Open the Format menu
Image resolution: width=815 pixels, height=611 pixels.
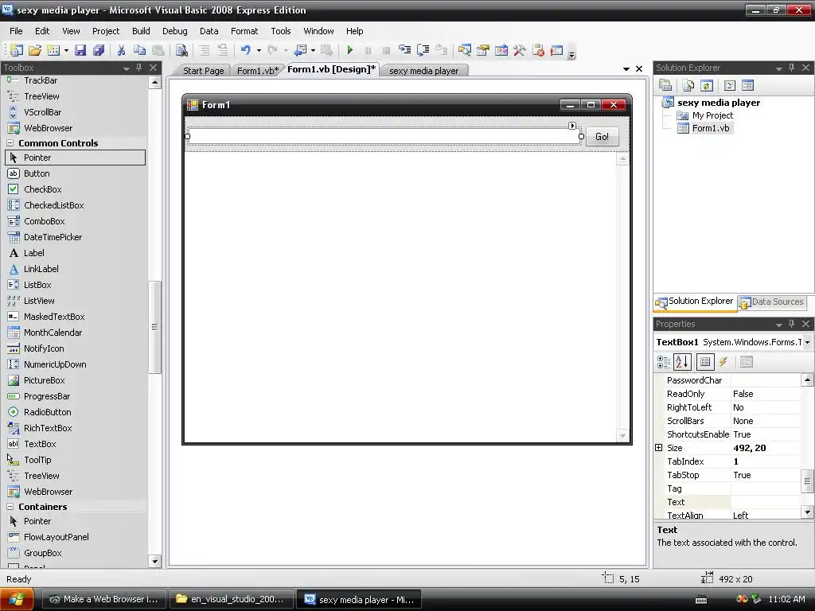pyautogui.click(x=244, y=31)
